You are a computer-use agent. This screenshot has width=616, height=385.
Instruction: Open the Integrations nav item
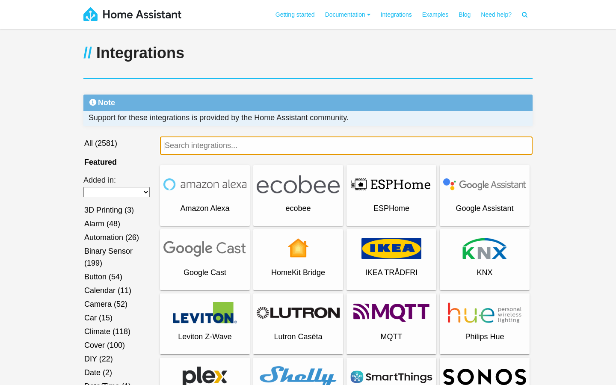pos(396,15)
